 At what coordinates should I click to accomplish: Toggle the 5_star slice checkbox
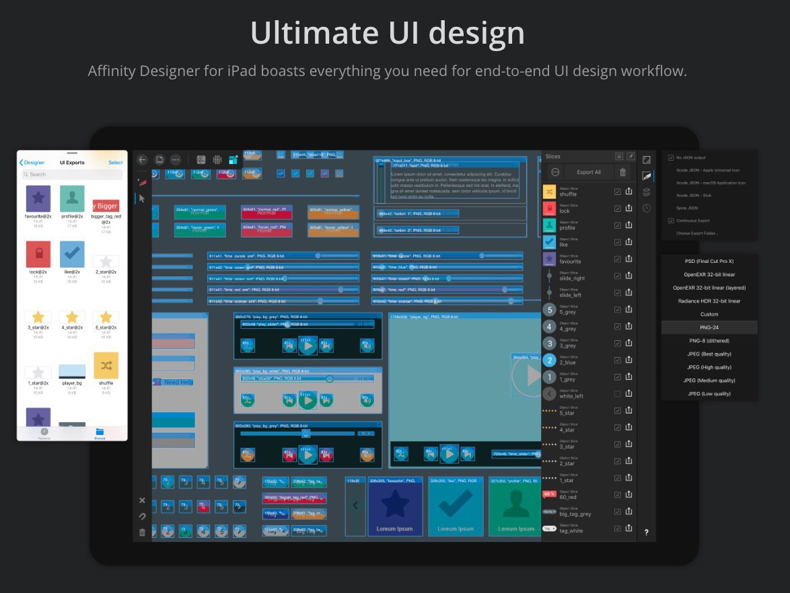[x=618, y=411]
